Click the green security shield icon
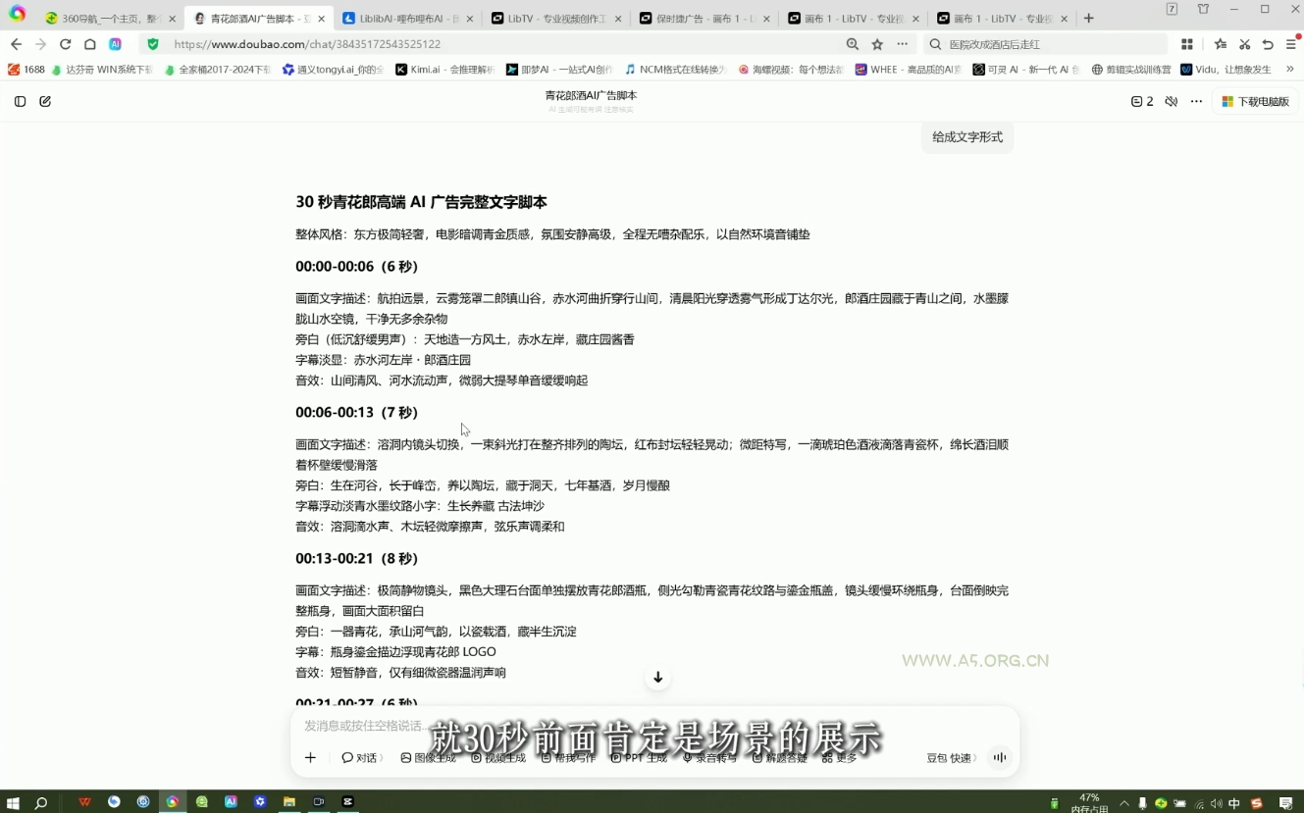This screenshot has width=1304, height=813. click(152, 44)
